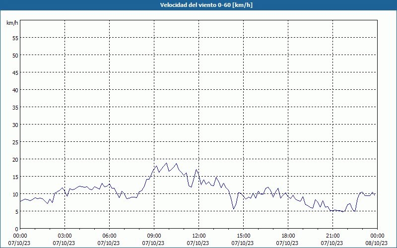Select the y-axis value "20"
This screenshot has height=248, width=397.
click(15, 159)
